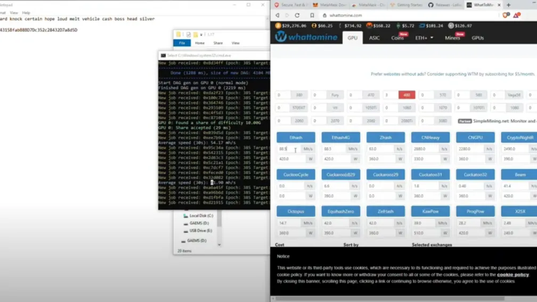Select USB Drive (E:) in Explorer
The width and height of the screenshot is (537, 302).
198,231
